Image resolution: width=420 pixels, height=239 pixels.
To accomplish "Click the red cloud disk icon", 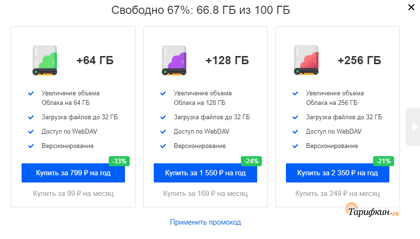I will tap(306, 60).
